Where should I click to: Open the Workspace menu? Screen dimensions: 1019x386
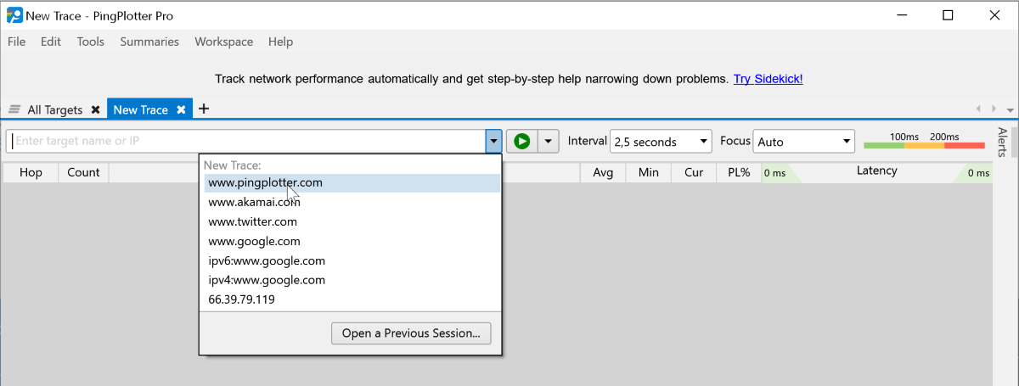click(x=223, y=42)
